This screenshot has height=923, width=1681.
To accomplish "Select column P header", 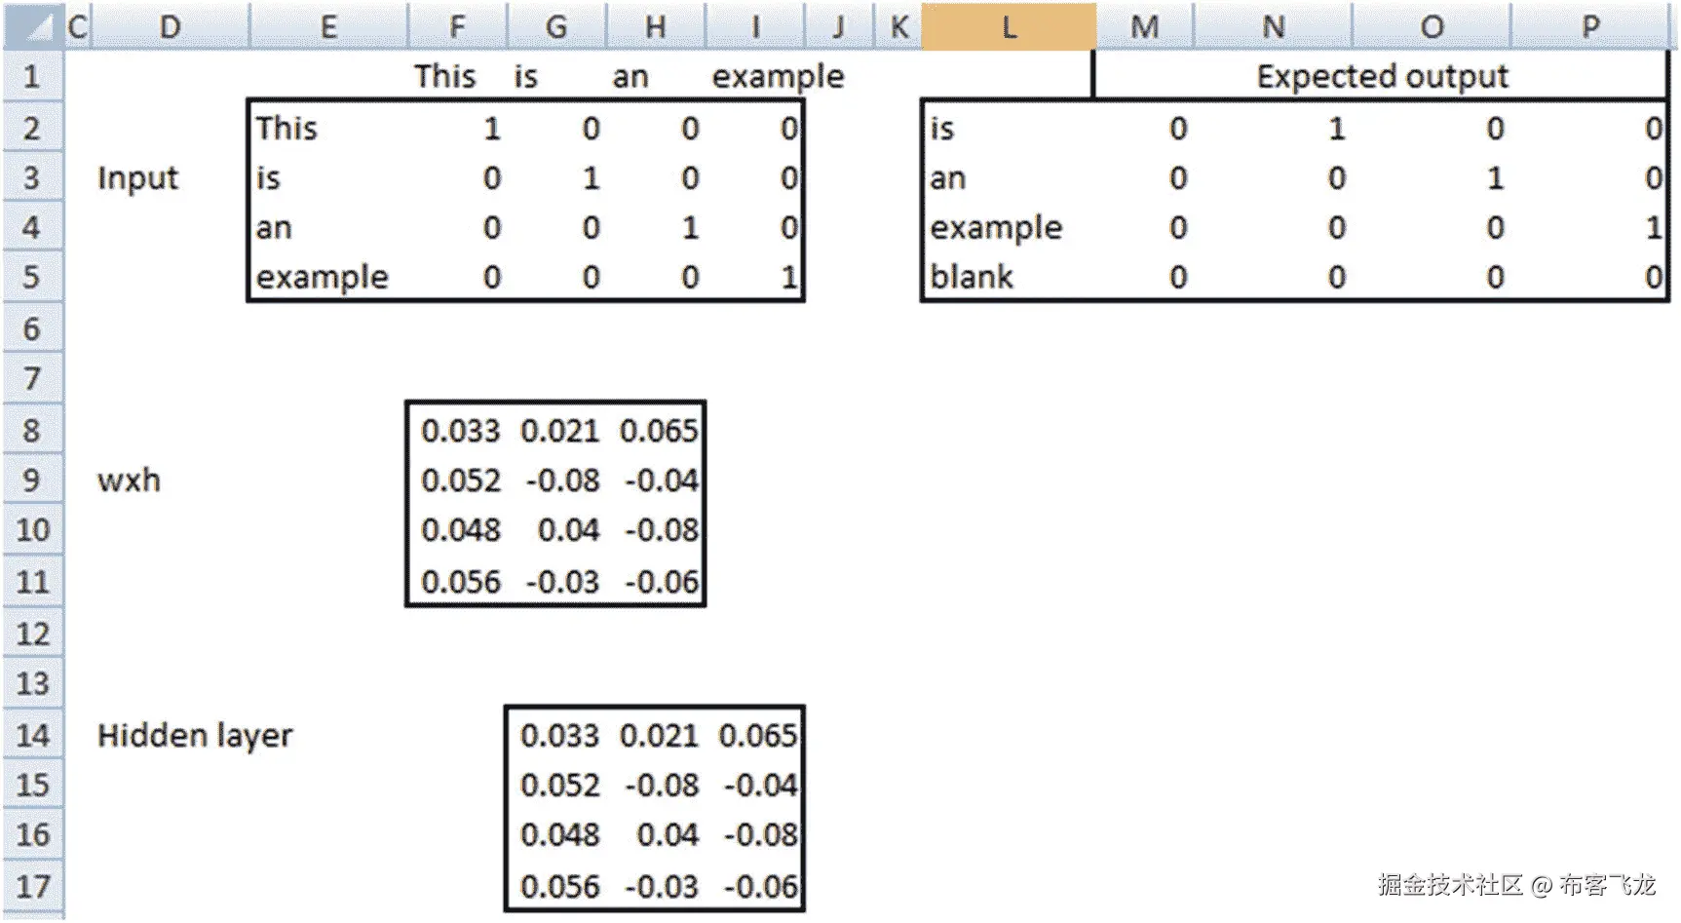I will tap(1589, 26).
